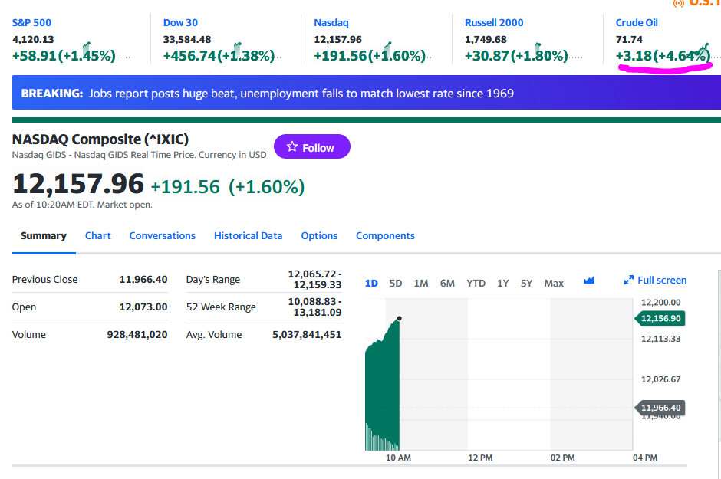The height and width of the screenshot is (479, 721).
Task: Open the S&P 500 index link
Action: (x=31, y=22)
